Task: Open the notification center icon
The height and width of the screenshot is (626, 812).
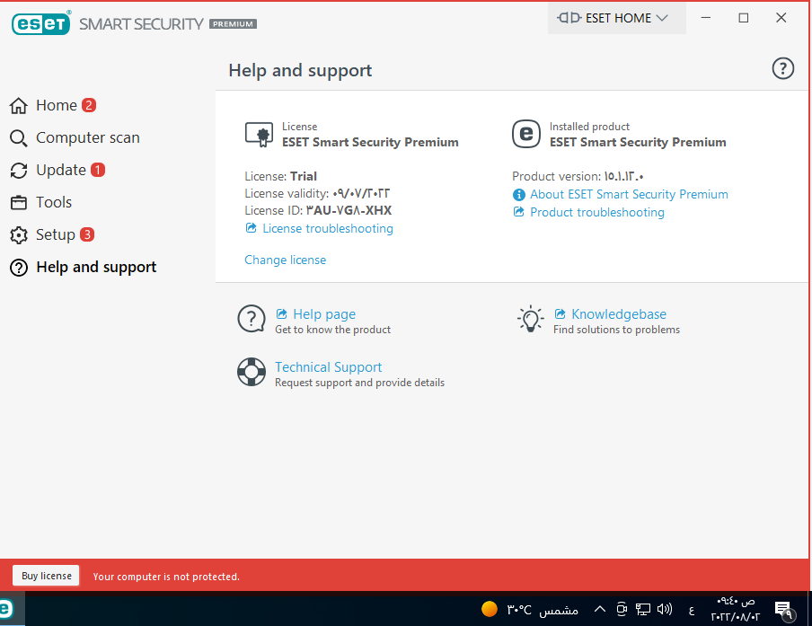Action: click(x=784, y=610)
